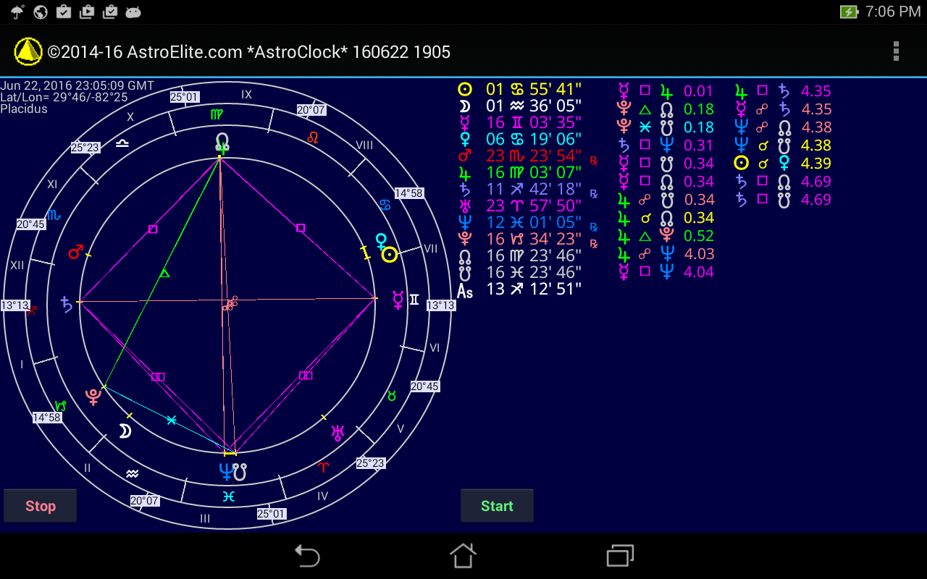Screen dimensions: 927x579
Task: Select the Sun position row 01 55' 41"
Action: (519, 89)
